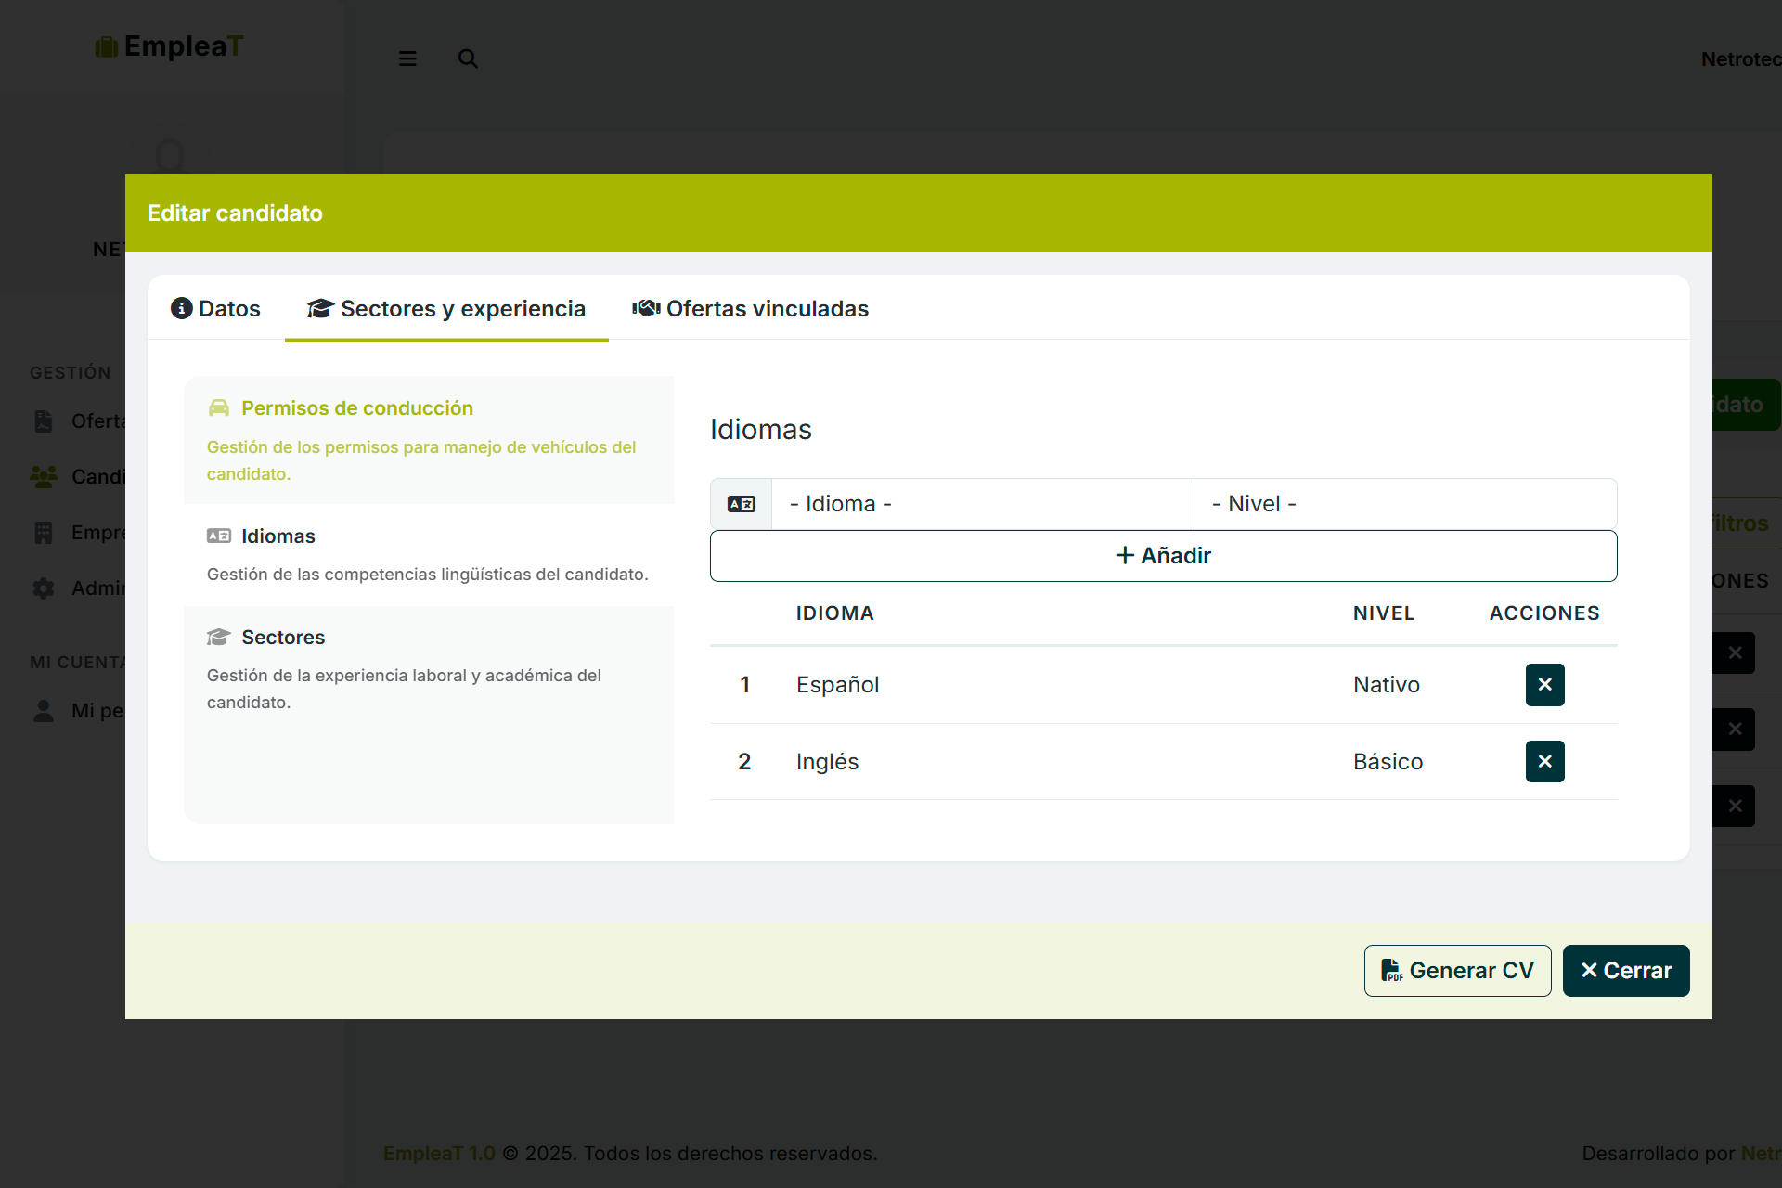Image resolution: width=1782 pixels, height=1188 pixels.
Task: Switch to Ofertas vinculadas tab
Action: pos(750,309)
